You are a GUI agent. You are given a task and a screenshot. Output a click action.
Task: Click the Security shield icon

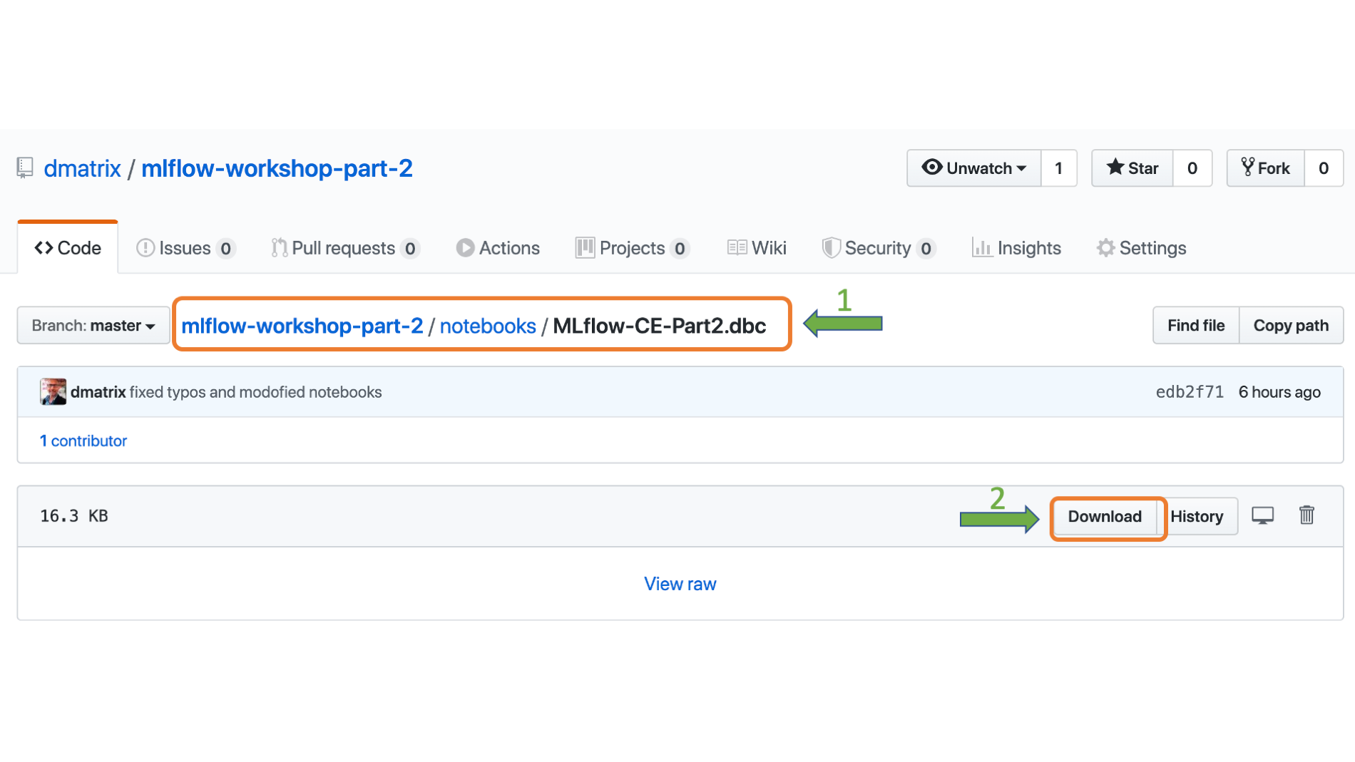[x=831, y=248]
